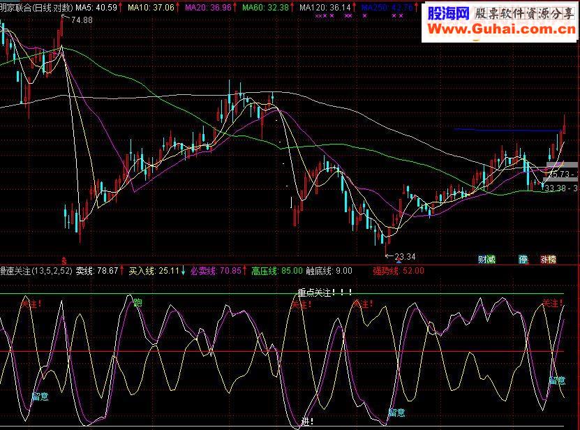Click the 买入线: 25.11 value

click(154, 271)
